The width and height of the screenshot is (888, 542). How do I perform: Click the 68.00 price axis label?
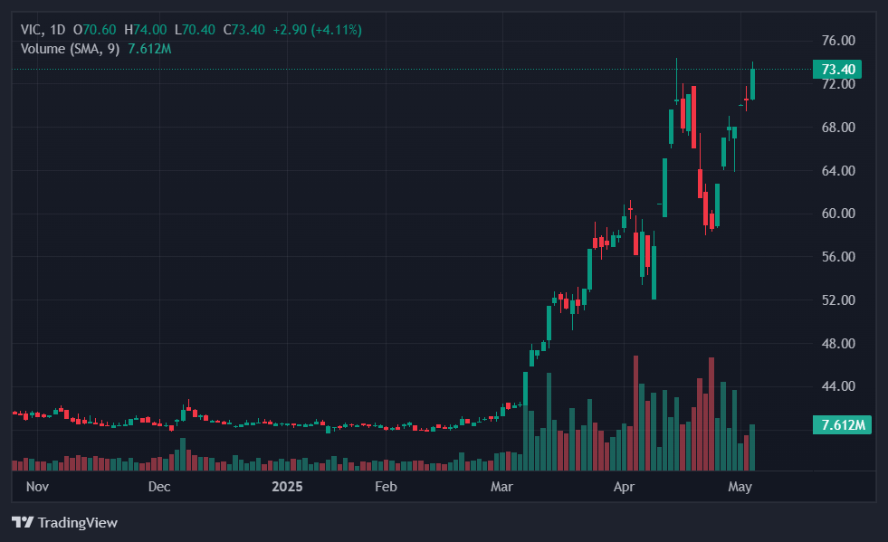tap(838, 128)
